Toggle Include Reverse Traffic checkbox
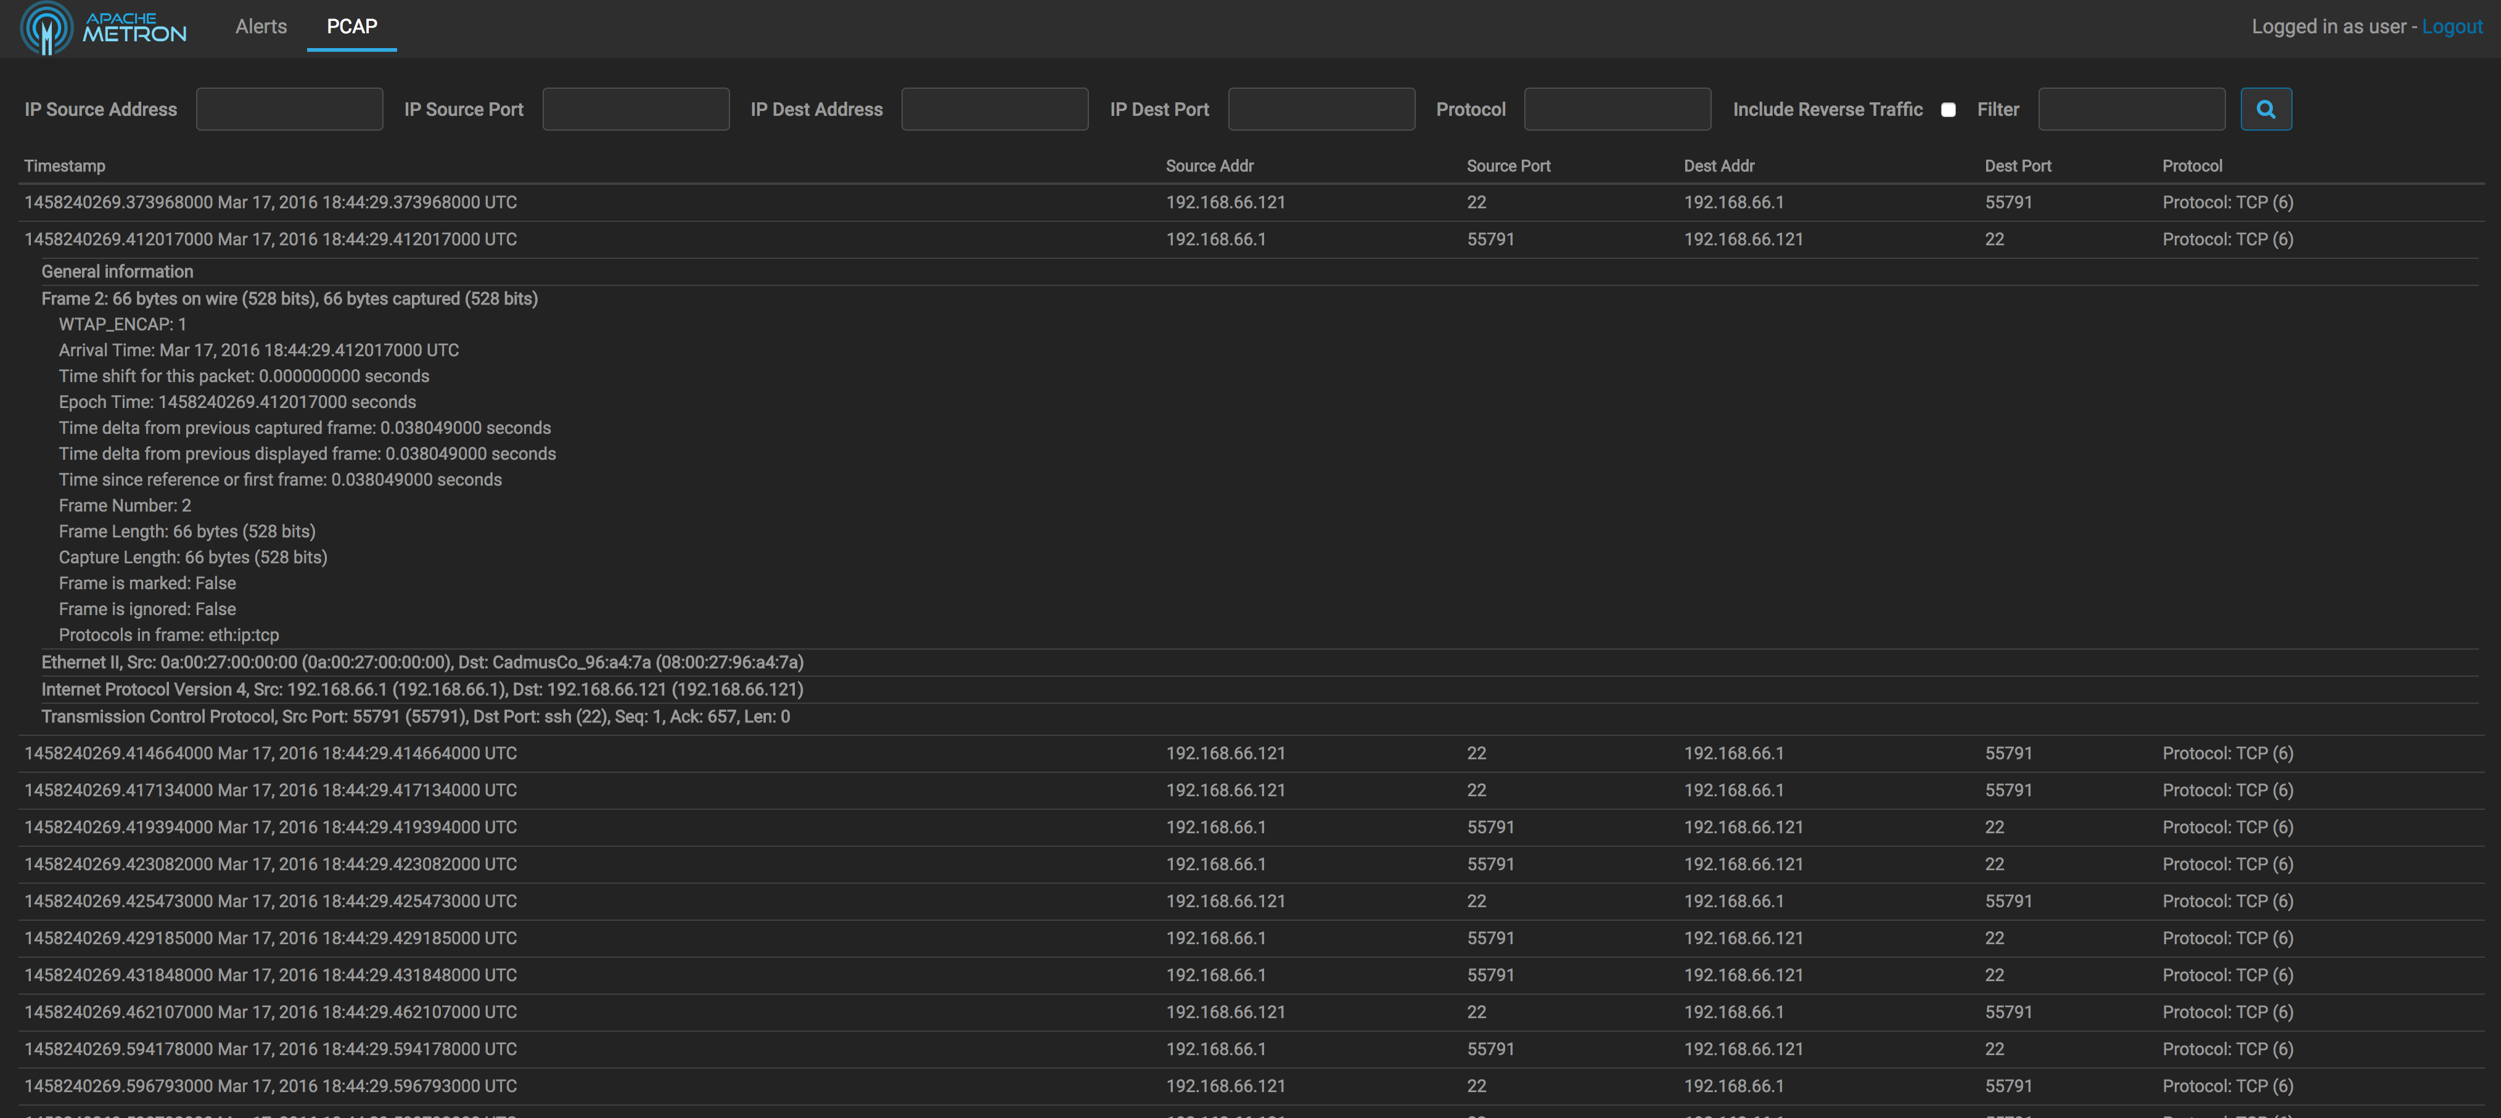 [x=1948, y=110]
